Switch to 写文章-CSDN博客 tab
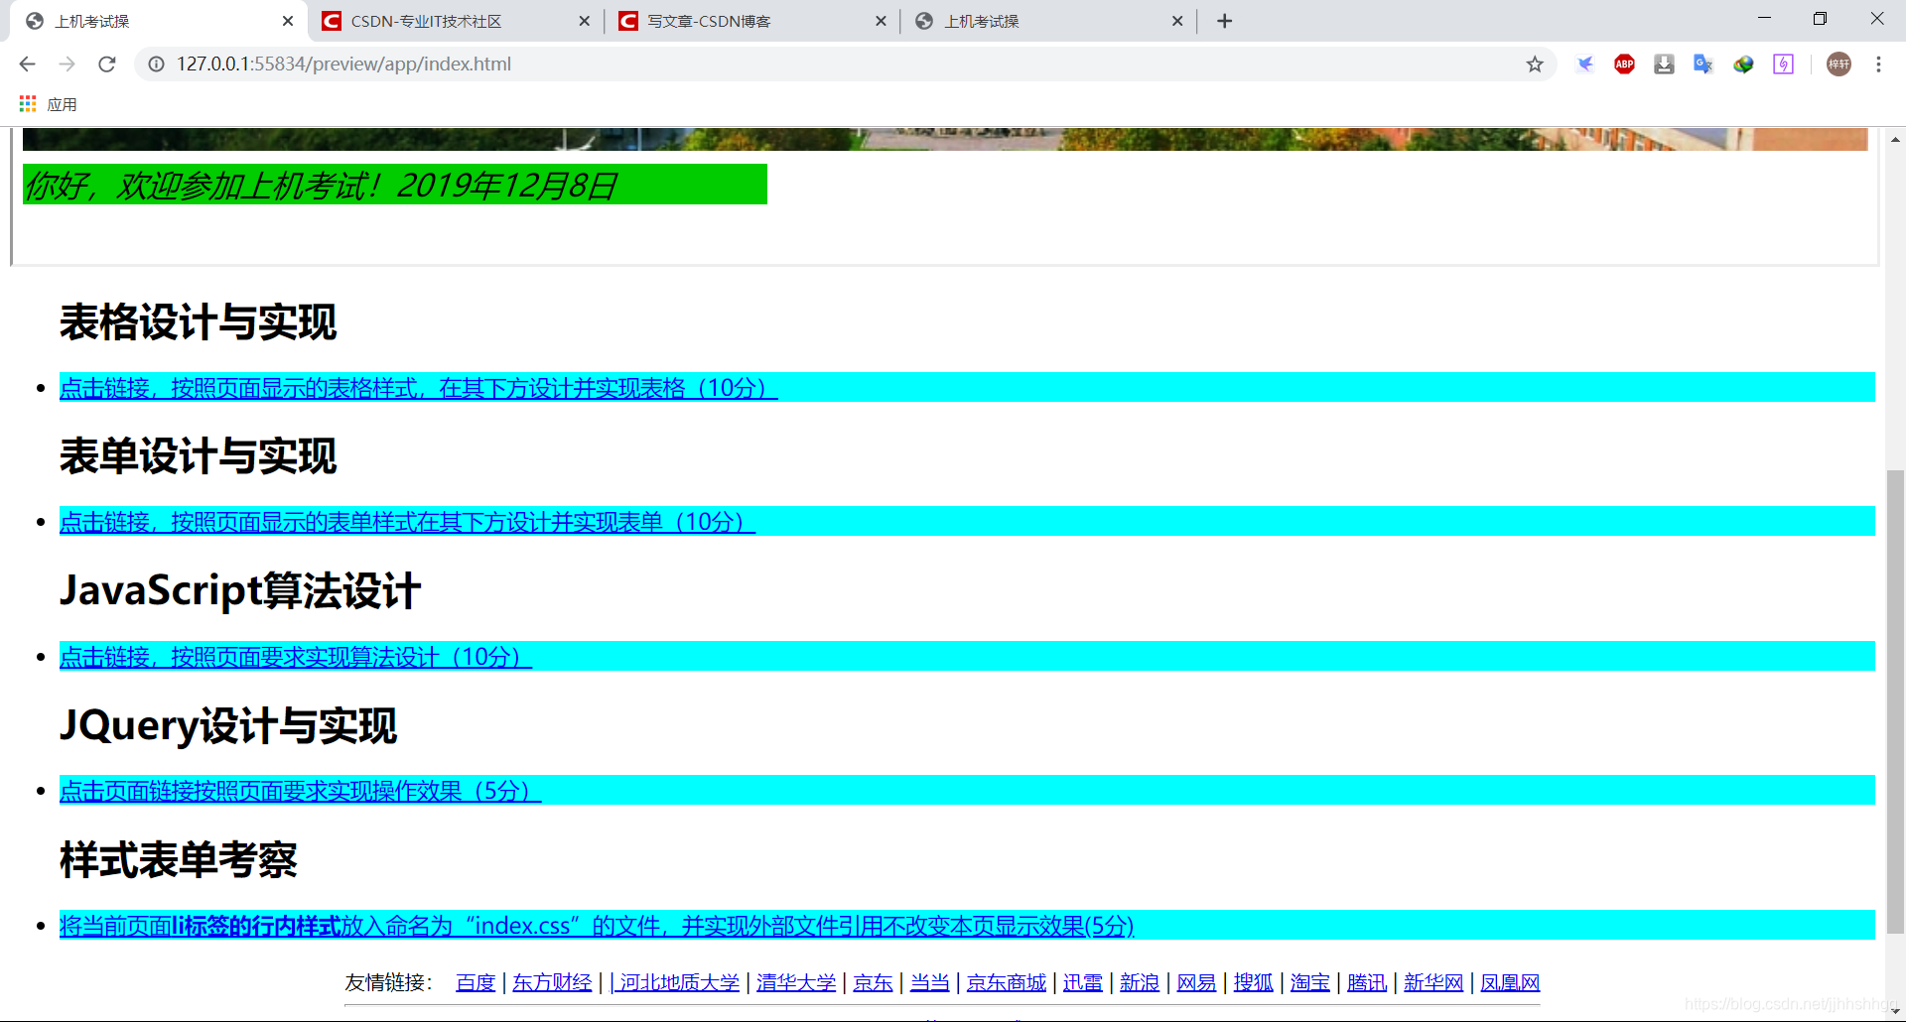The width and height of the screenshot is (1906, 1022). click(x=709, y=21)
